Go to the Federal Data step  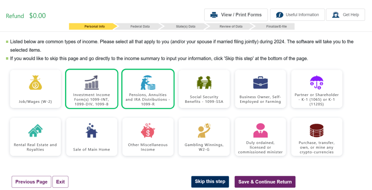(140, 27)
